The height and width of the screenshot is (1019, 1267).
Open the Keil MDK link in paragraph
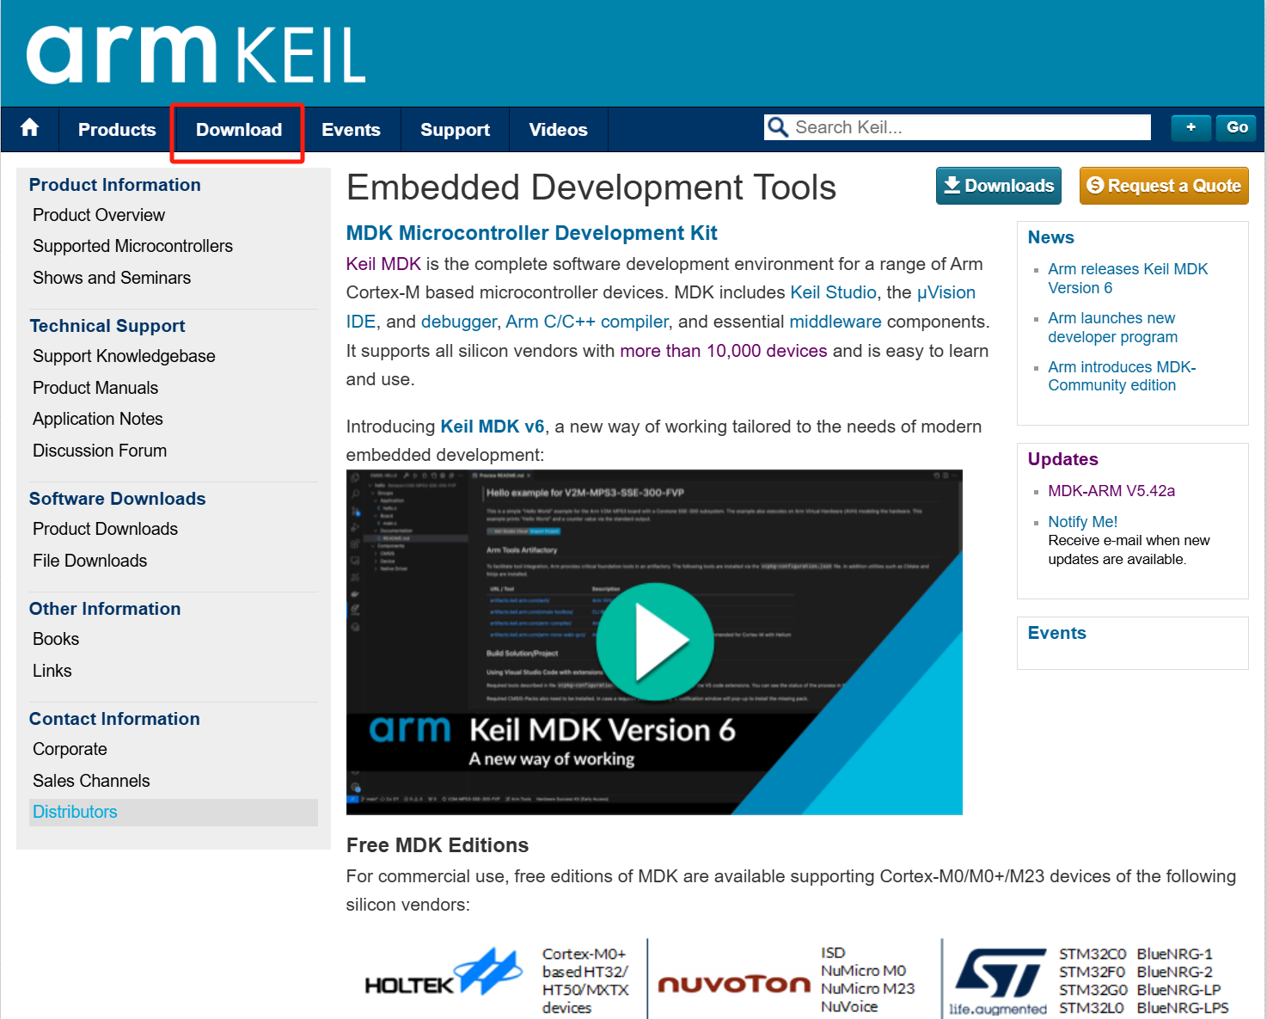click(383, 264)
